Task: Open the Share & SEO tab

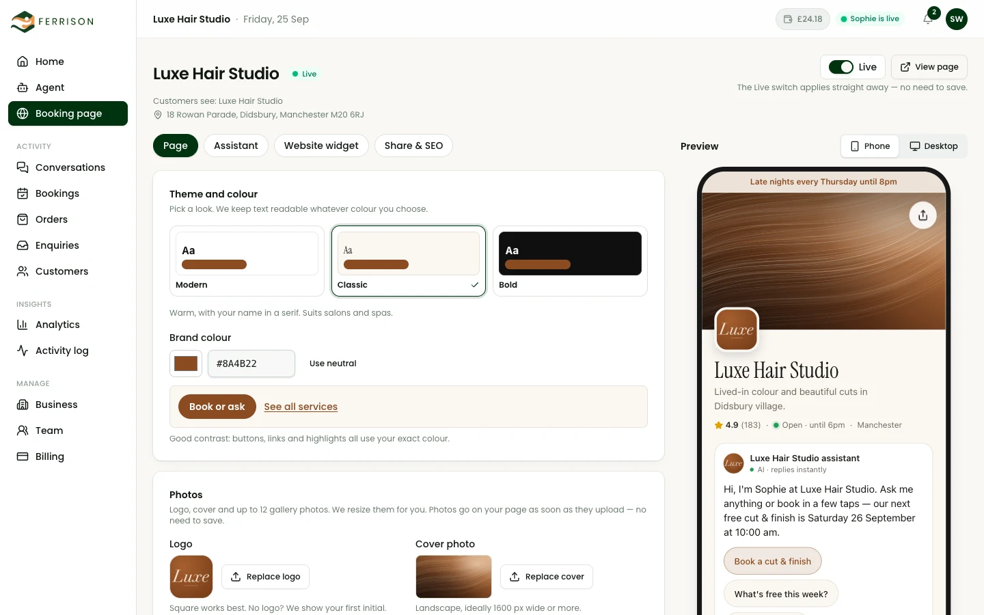Action: [x=413, y=146]
